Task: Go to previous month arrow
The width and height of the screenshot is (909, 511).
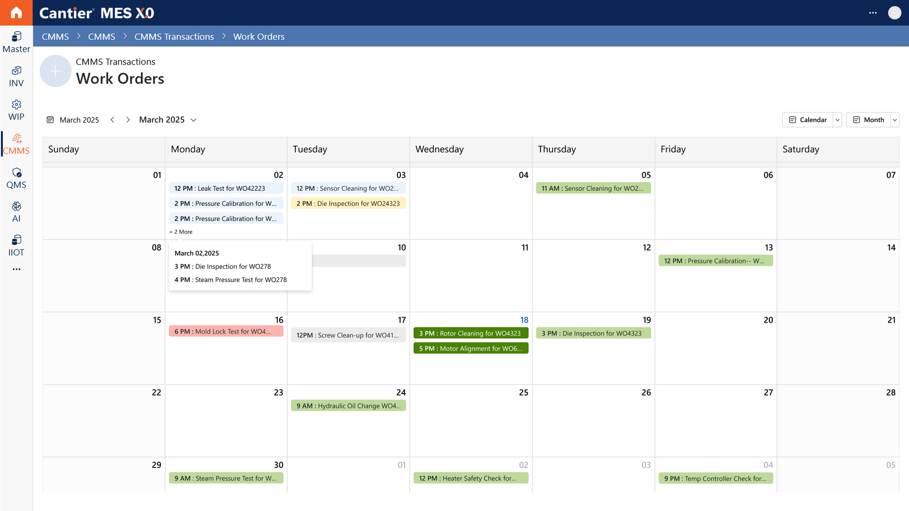Action: [x=112, y=120]
